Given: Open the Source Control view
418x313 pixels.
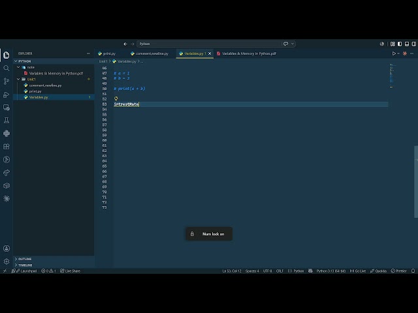Looking at the screenshot, I should (7, 81).
